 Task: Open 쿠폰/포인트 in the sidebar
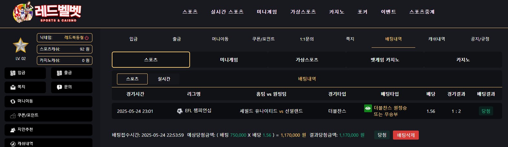(48, 116)
